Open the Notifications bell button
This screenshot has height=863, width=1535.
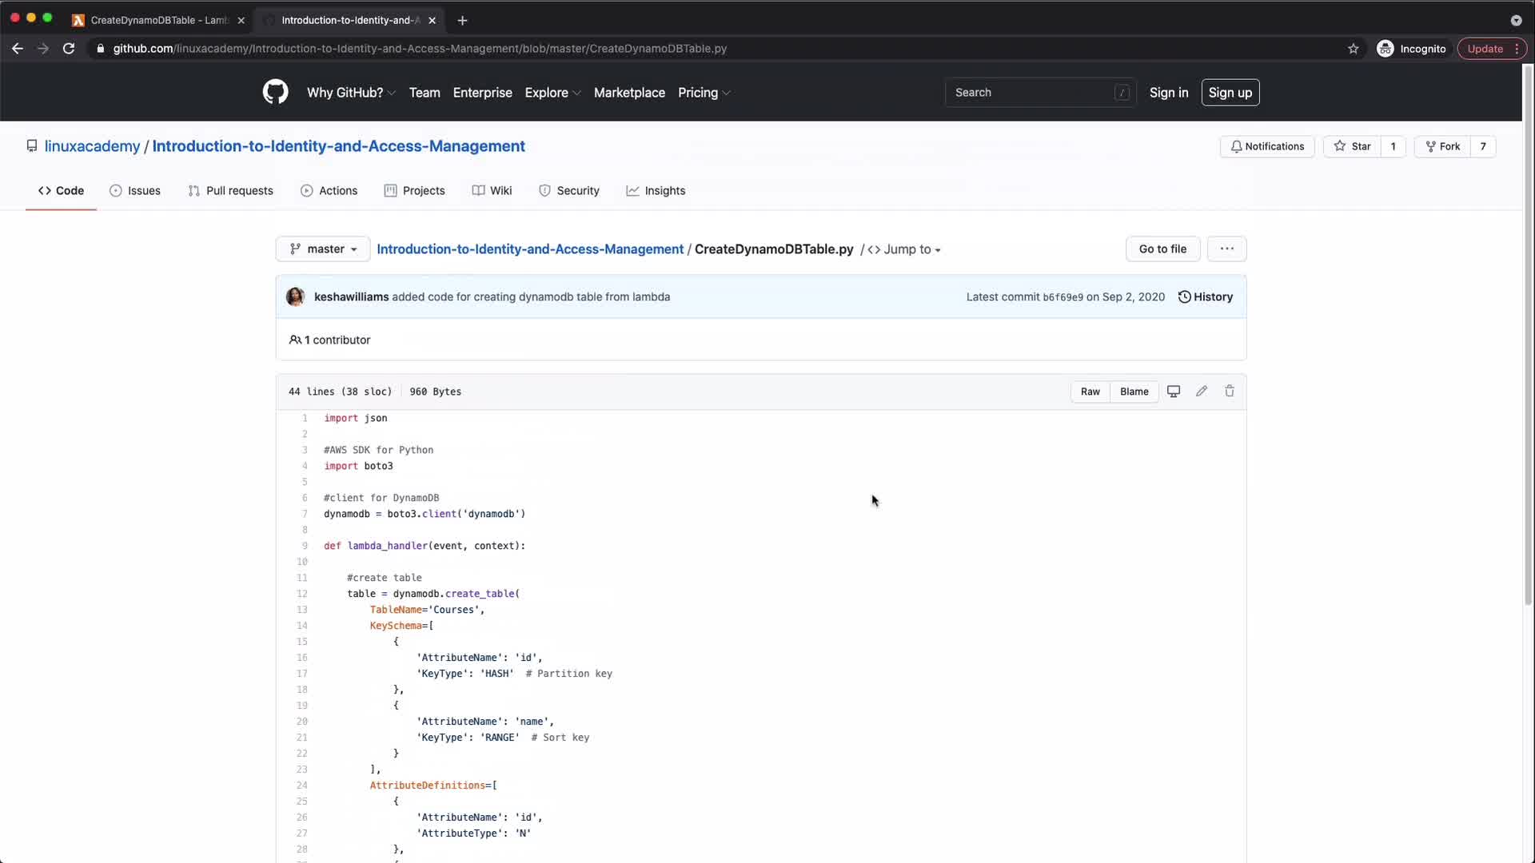click(x=1266, y=146)
